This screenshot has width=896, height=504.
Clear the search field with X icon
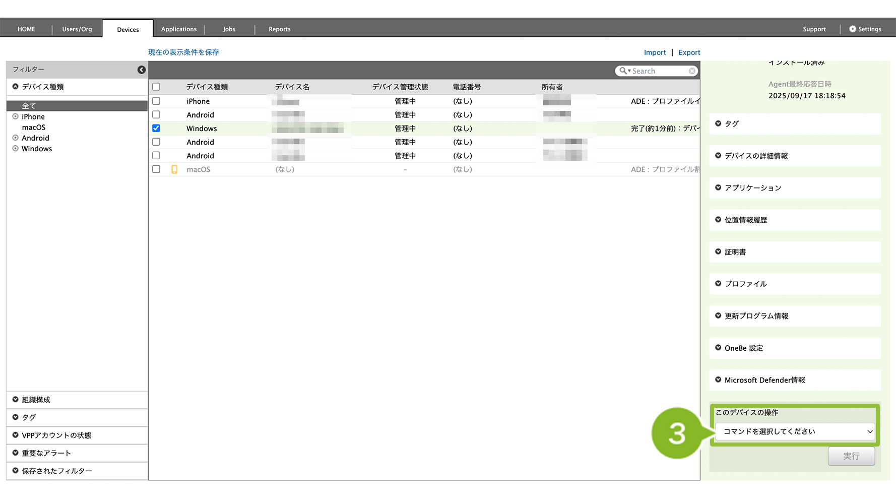click(692, 71)
